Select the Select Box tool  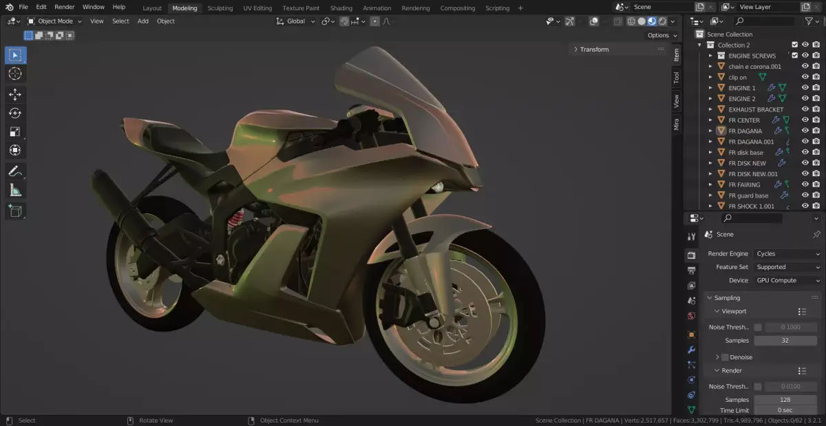click(15, 55)
